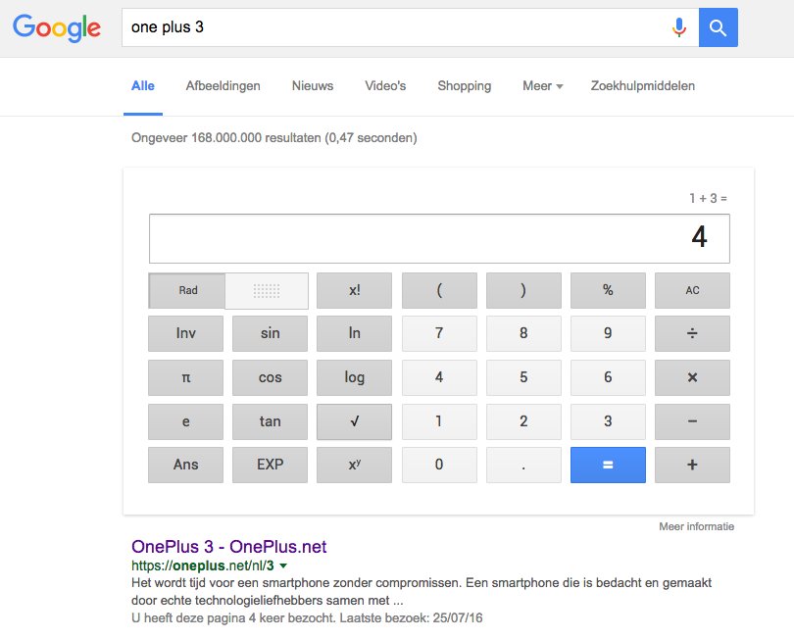This screenshot has height=639, width=794.
Task: Switch to the Shopping tab
Action: click(x=464, y=86)
